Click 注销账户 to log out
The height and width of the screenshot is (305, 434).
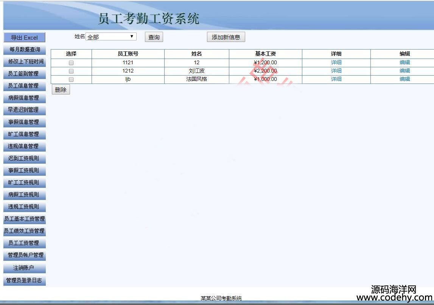[x=24, y=268]
